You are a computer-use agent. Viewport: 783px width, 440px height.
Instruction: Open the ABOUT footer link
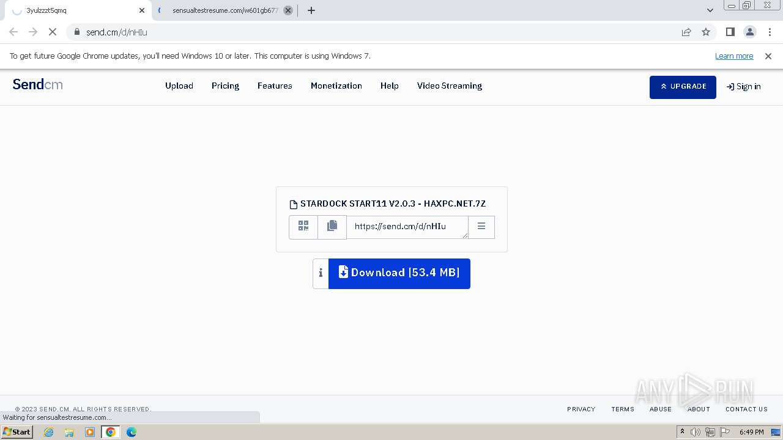click(699, 409)
